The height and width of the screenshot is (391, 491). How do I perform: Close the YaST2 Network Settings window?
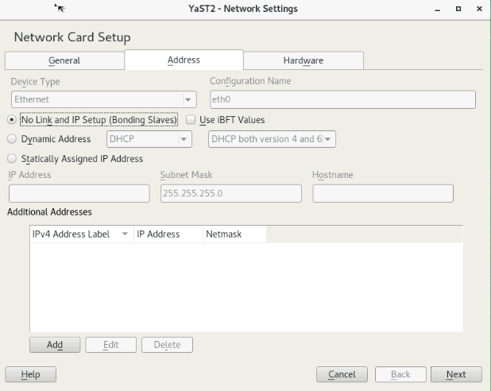click(x=479, y=9)
